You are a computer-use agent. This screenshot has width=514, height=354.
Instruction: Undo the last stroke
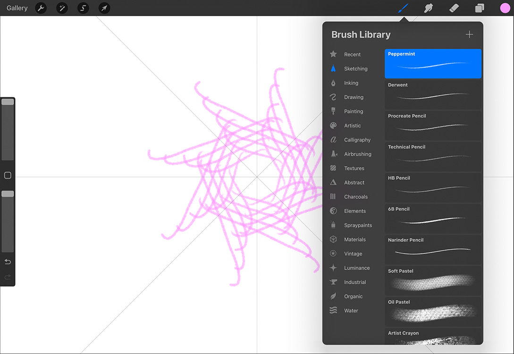click(x=8, y=261)
